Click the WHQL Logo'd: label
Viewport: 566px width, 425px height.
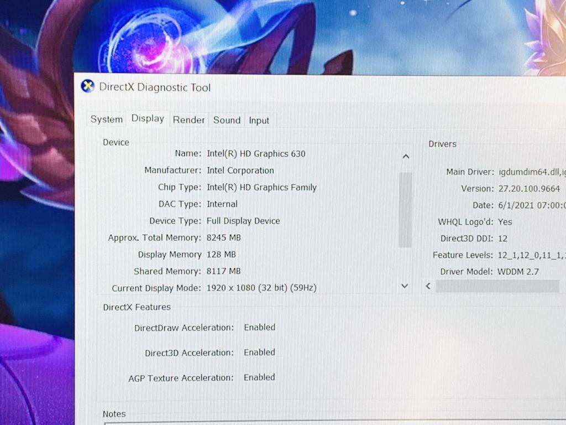pyautogui.click(x=465, y=222)
